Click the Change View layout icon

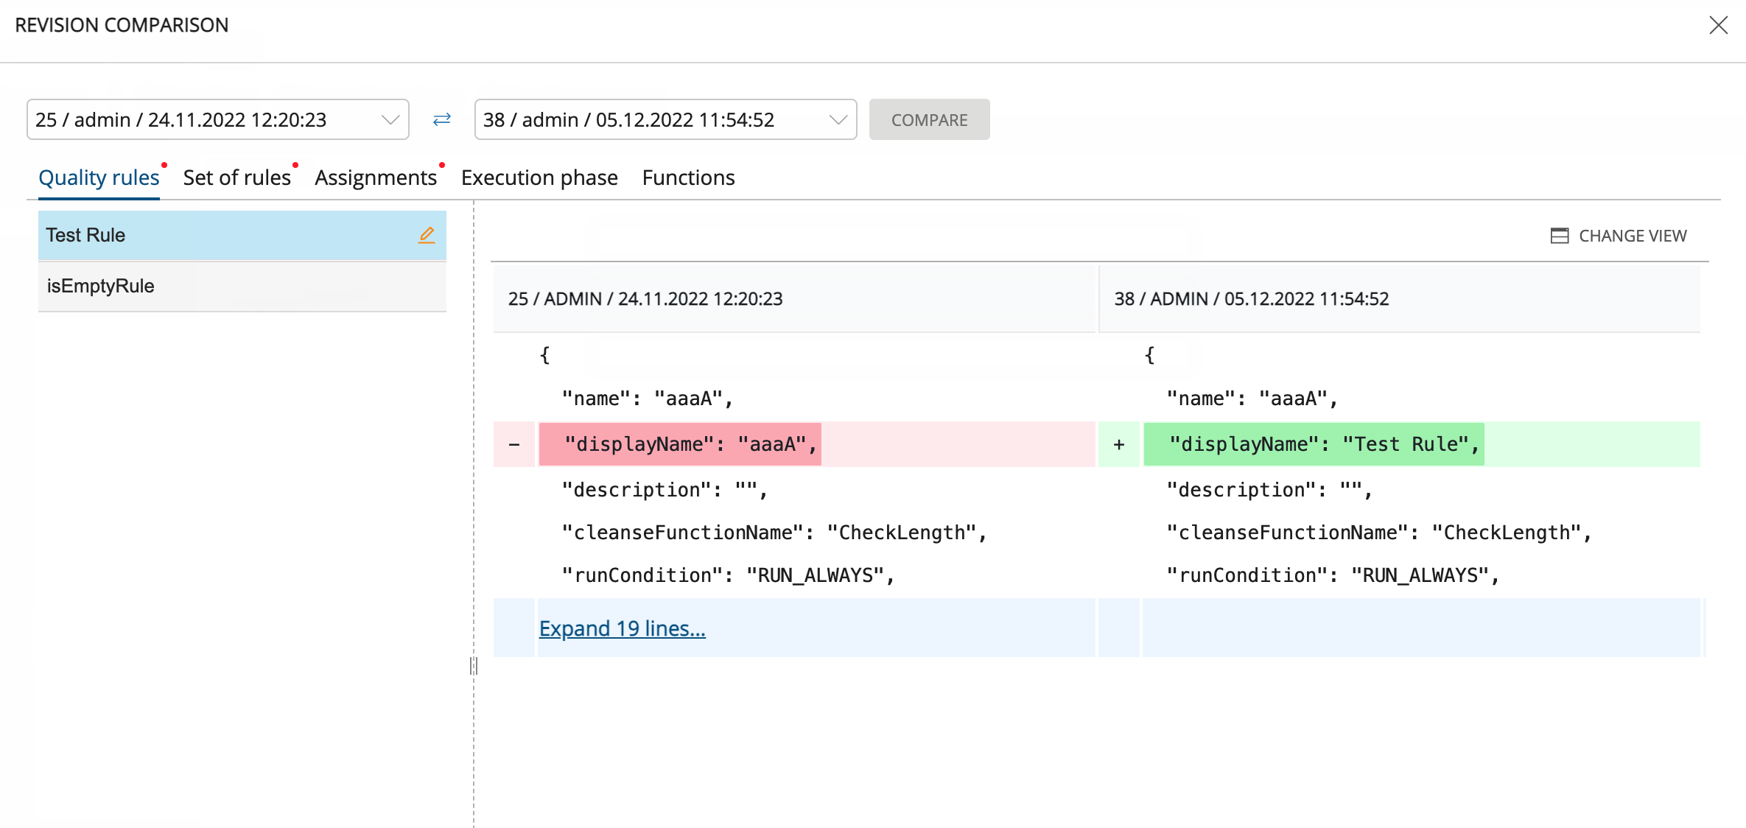[1559, 236]
